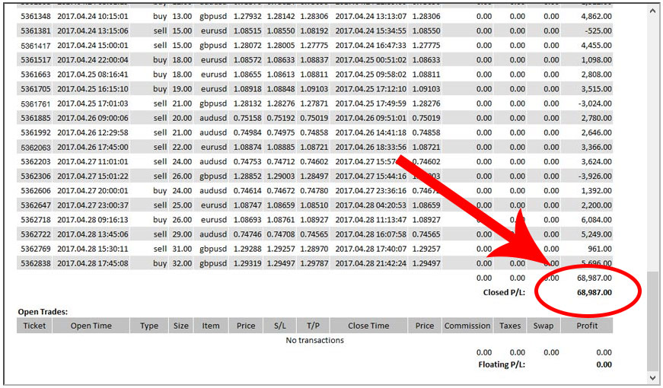The height and width of the screenshot is (388, 663).
Task: Click Ticket column header in Open Trades
Action: coord(35,326)
